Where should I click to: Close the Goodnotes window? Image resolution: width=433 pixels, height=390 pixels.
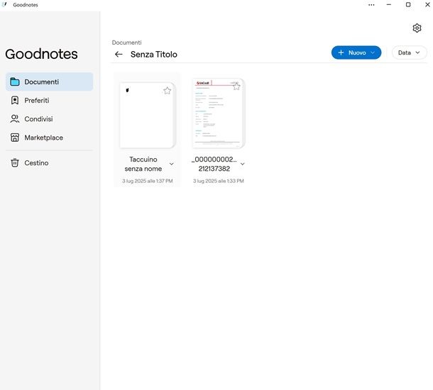pyautogui.click(x=427, y=5)
